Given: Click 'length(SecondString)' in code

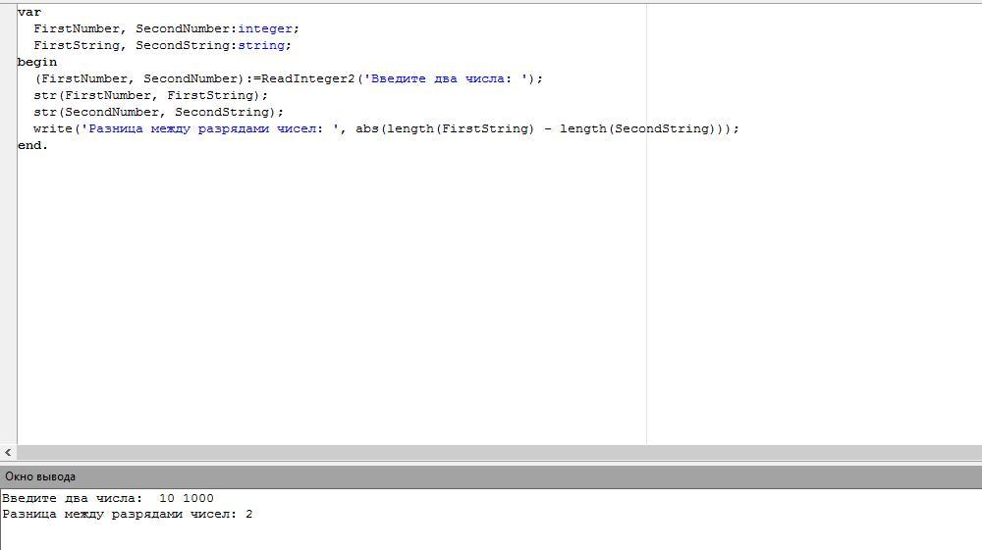Looking at the screenshot, I should [637, 128].
